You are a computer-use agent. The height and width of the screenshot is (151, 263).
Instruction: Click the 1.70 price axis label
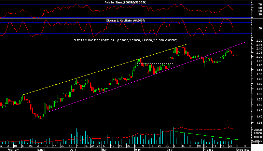[259, 84]
